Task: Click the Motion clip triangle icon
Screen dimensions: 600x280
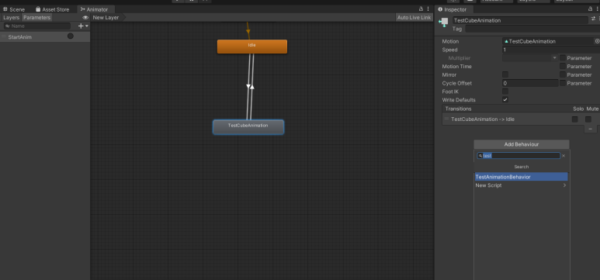Action: pos(506,41)
